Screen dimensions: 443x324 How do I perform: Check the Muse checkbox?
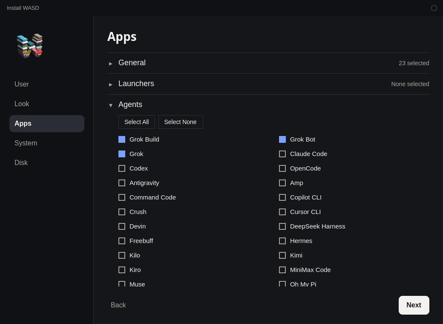(x=122, y=284)
